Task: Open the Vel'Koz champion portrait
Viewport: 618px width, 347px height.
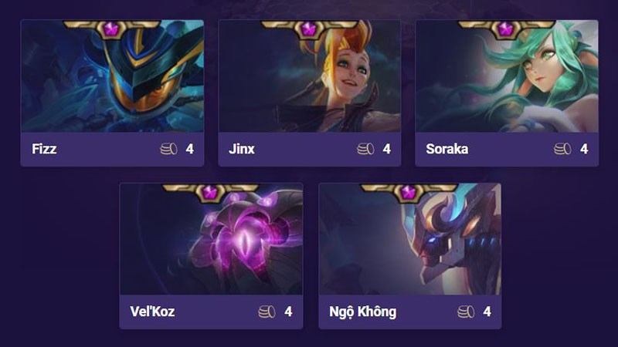Action: coord(211,239)
